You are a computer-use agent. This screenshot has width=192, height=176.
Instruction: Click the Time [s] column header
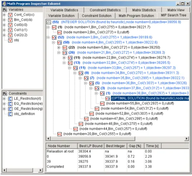click(153, 146)
